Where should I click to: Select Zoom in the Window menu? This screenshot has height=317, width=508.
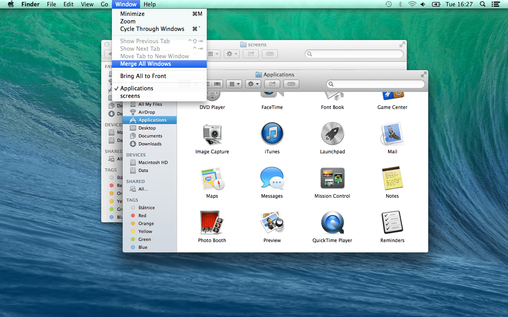pyautogui.click(x=159, y=21)
